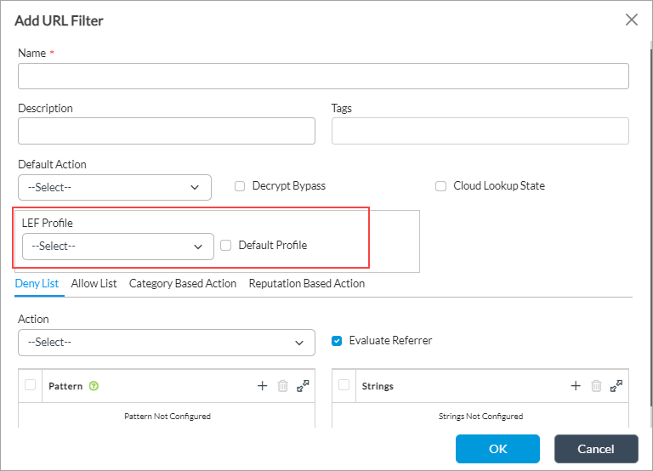Click OK to save the filter
The width and height of the screenshot is (653, 471).
click(497, 449)
